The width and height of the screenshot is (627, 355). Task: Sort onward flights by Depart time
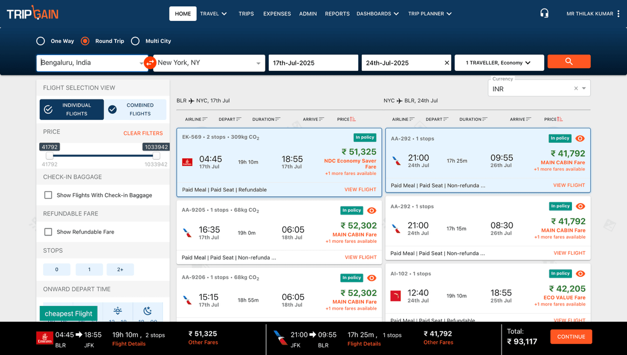point(230,119)
